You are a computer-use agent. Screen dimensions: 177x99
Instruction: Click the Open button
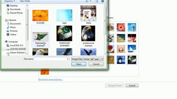coord(79,64)
